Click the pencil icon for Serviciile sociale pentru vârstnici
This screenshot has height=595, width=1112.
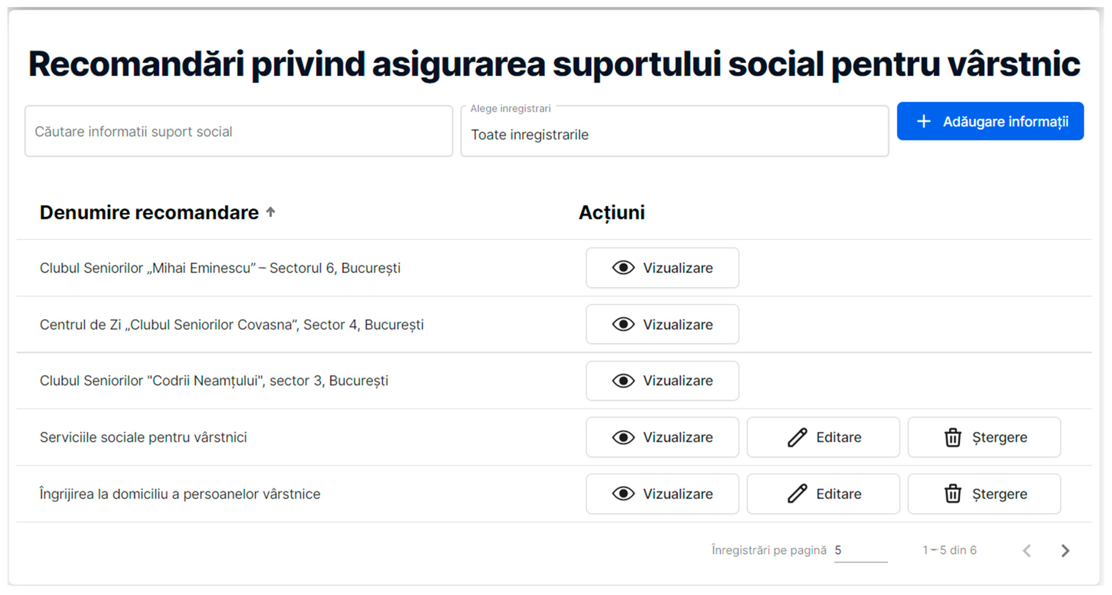[x=797, y=437]
